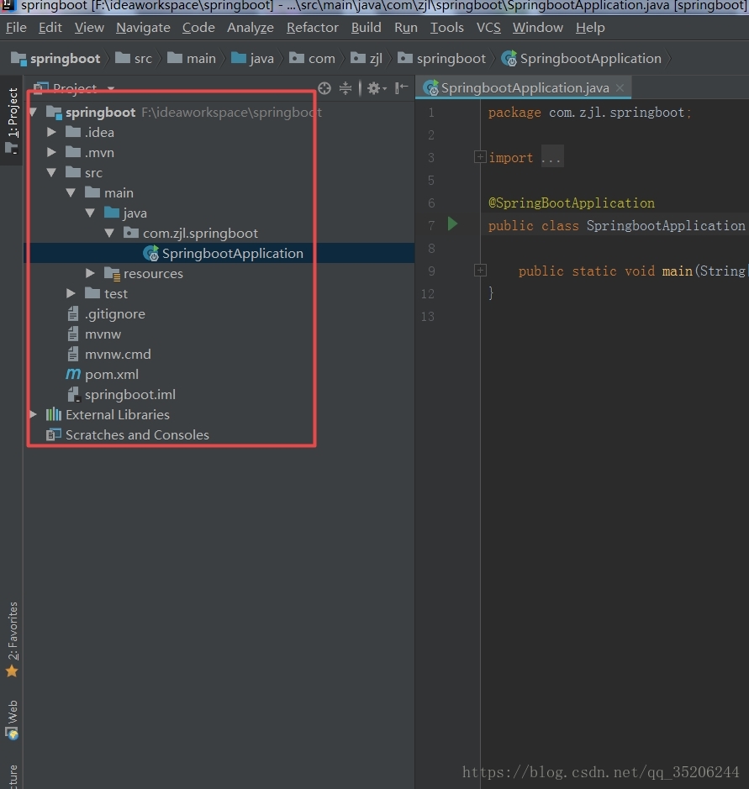The width and height of the screenshot is (749, 789).
Task: Collapse the springboot project root node
Action: [33, 113]
